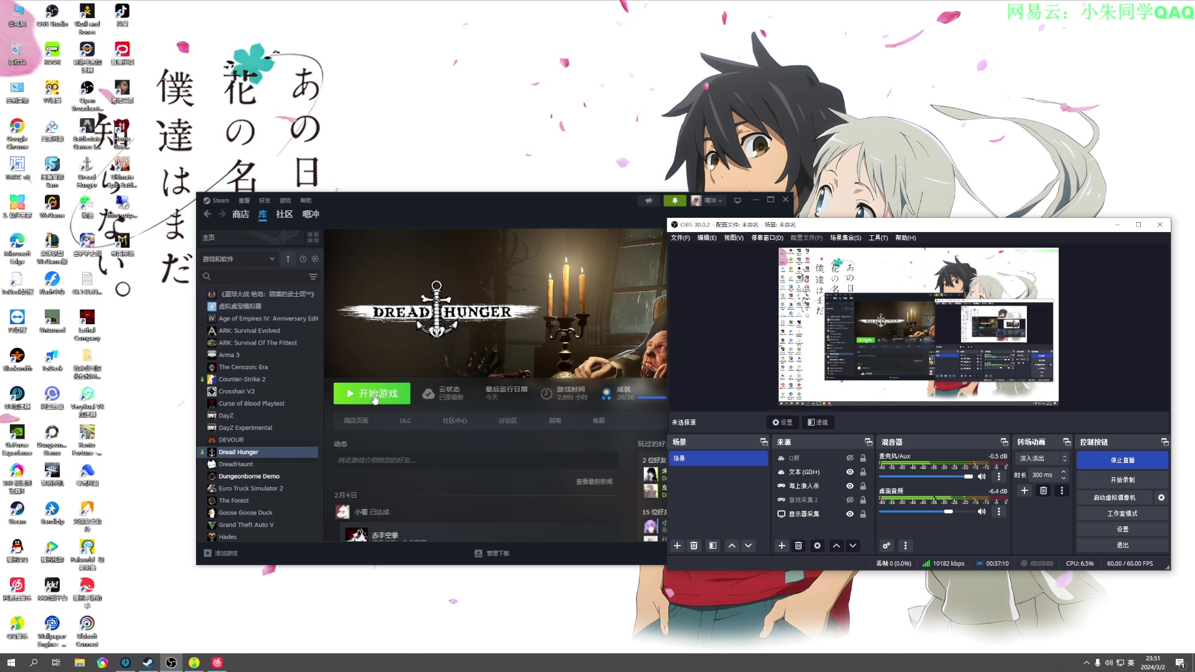Switch to Steam 商店 tab
This screenshot has height=672, width=1195.
[240, 214]
